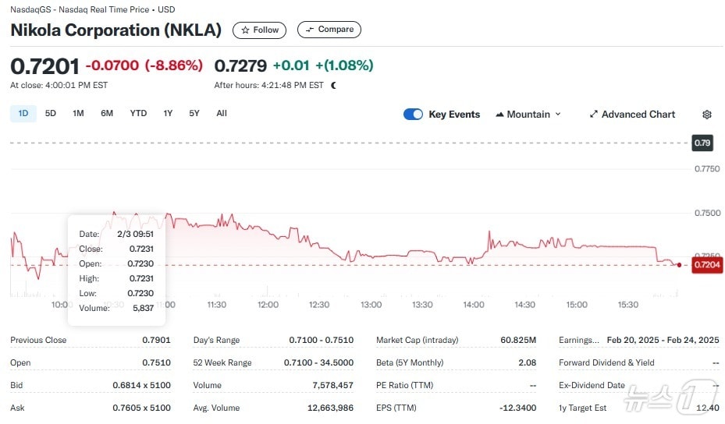This screenshot has width=725, height=424.
Task: Select the 5Y time range
Action: click(x=194, y=113)
